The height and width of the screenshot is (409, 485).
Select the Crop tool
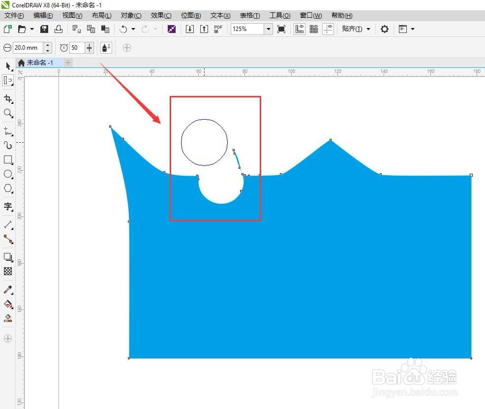[8, 99]
